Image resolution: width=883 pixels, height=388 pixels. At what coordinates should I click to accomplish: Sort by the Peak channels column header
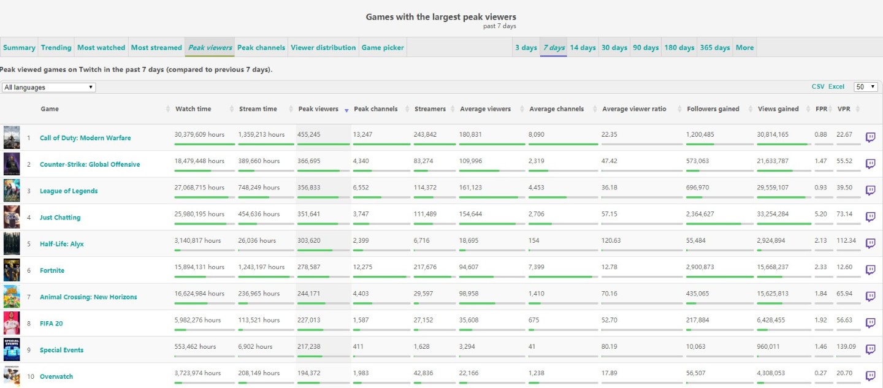pyautogui.click(x=376, y=109)
